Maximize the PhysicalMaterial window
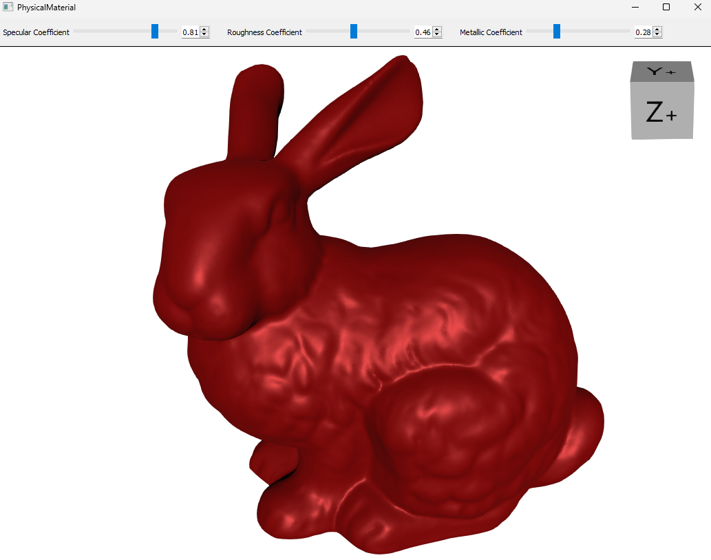 click(666, 7)
